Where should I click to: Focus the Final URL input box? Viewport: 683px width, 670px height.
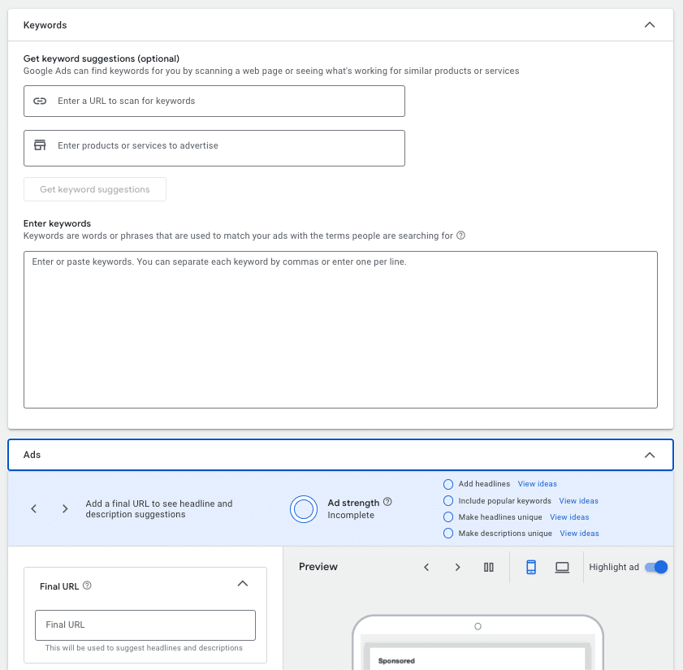point(145,625)
